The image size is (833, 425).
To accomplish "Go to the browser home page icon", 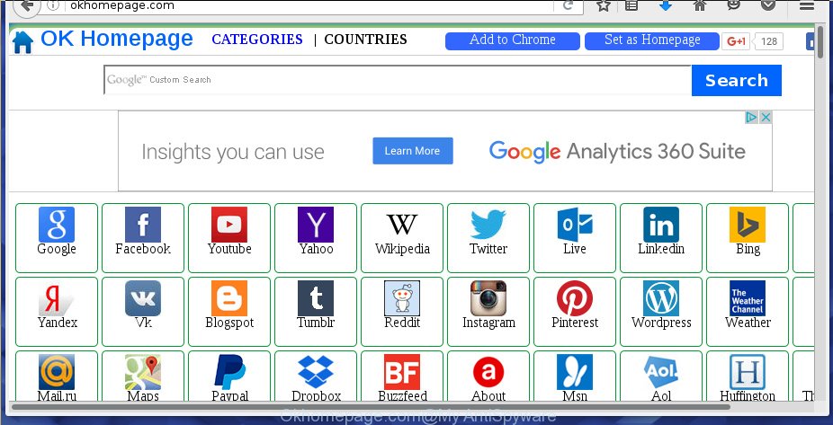I will click(x=700, y=5).
